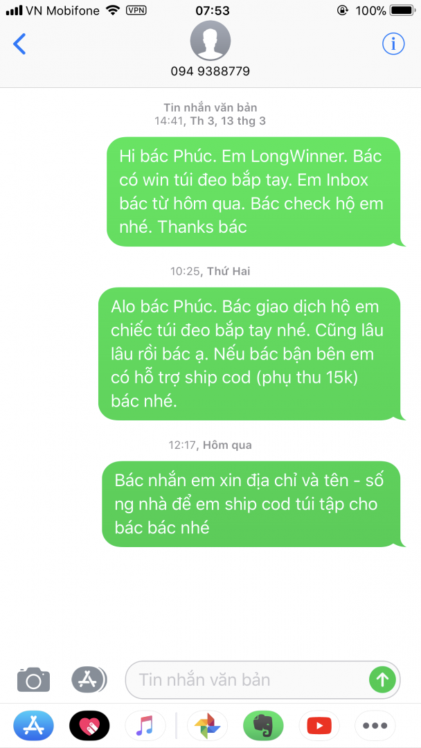Image resolution: width=421 pixels, height=748 pixels.
Task: Open the Google Photos pinwheel icon
Action: click(208, 726)
